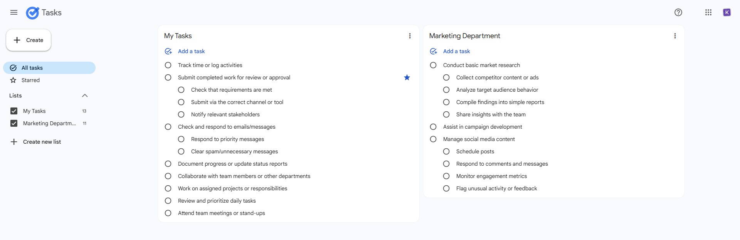The height and width of the screenshot is (240, 740).
Task: Complete Collect competitor content subtask
Action: (446, 77)
